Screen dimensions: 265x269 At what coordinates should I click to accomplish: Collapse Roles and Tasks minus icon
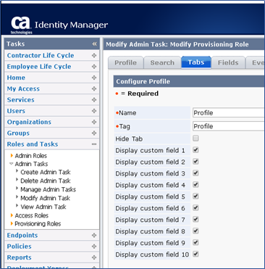(94, 144)
